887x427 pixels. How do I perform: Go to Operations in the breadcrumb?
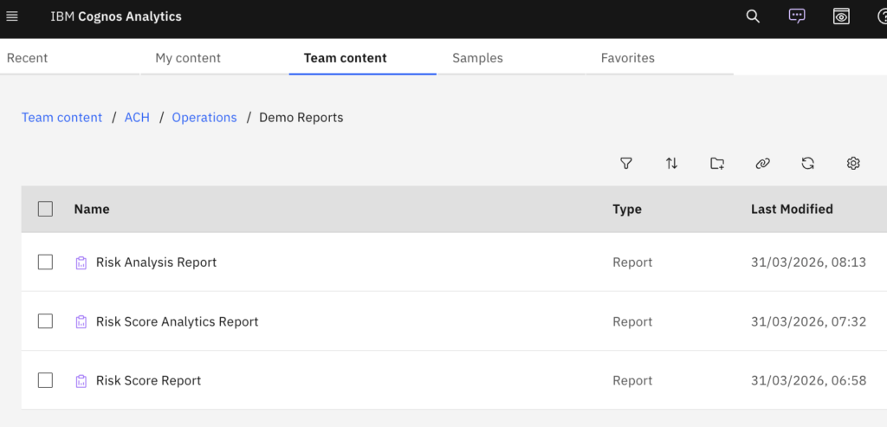click(x=204, y=118)
